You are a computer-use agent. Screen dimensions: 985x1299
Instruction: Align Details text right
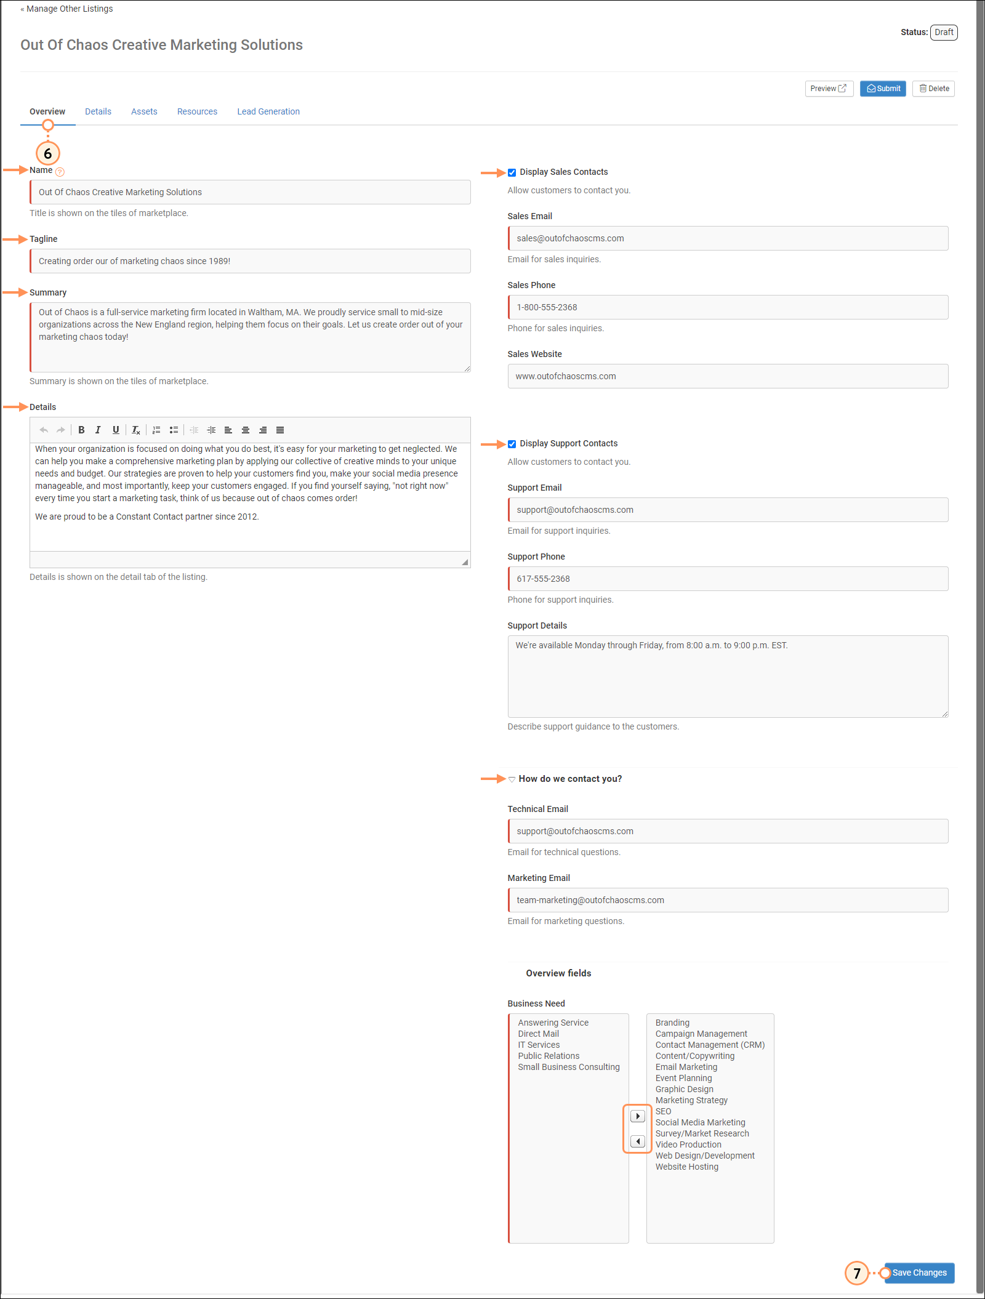pyautogui.click(x=263, y=430)
